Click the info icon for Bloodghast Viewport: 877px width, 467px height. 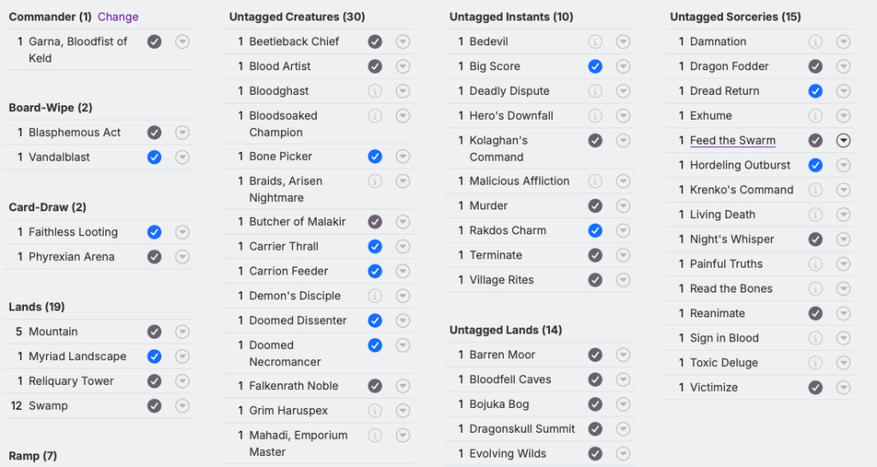[x=375, y=91]
